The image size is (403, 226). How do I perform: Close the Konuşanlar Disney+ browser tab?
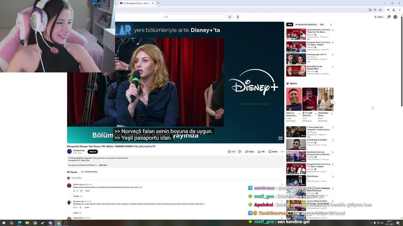tap(153, 3)
